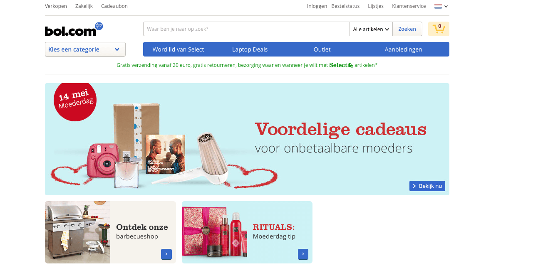Focus the search field 'Waar ben je naar op zoek?'
Viewport: 538px width, 273px height.
click(246, 29)
